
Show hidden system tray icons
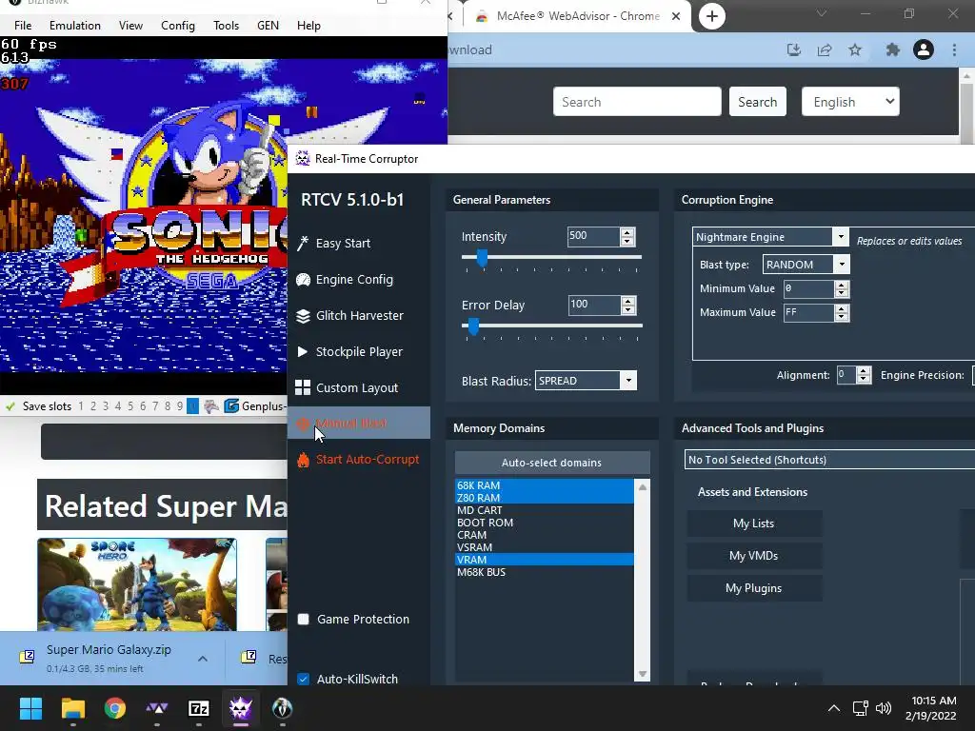[834, 708]
